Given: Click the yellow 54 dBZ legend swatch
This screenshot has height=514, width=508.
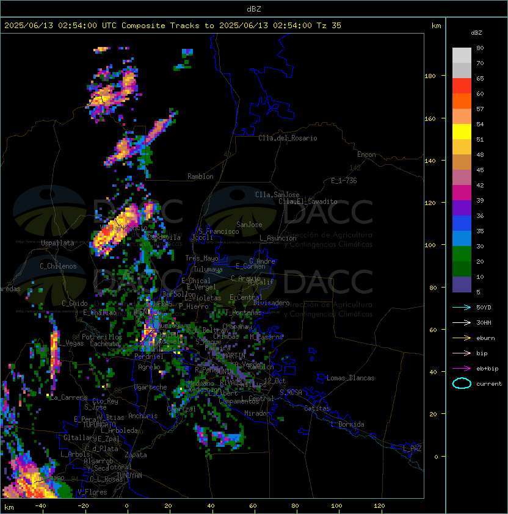Looking at the screenshot, I should [462, 131].
